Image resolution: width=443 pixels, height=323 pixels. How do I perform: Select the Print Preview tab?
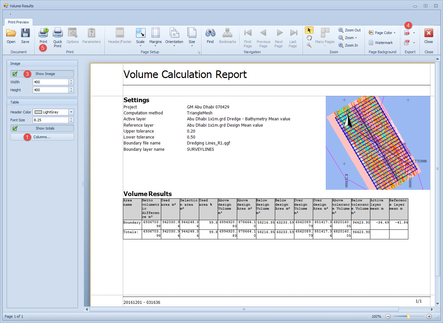coord(18,22)
